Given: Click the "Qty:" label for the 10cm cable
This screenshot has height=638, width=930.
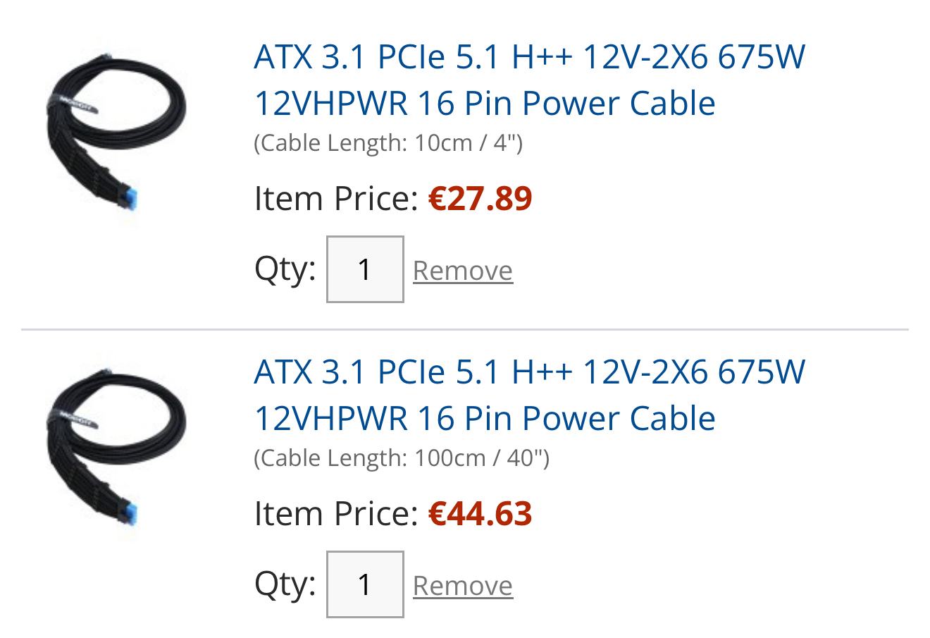Looking at the screenshot, I should (x=285, y=269).
